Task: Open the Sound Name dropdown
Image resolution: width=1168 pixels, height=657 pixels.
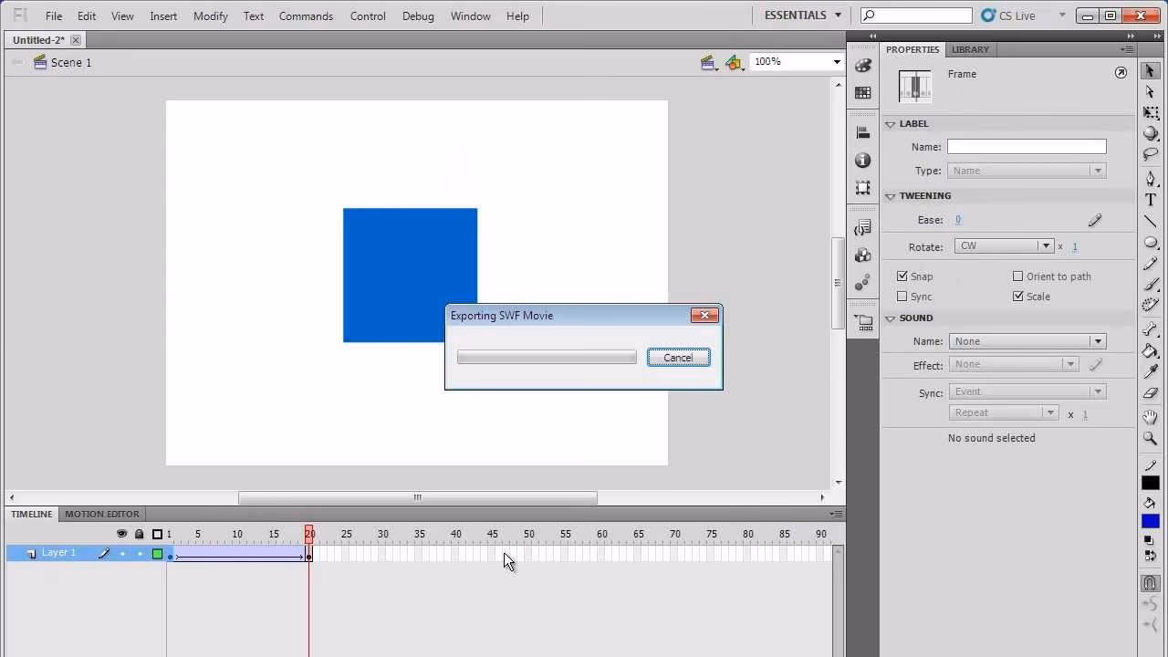Action: point(1098,340)
